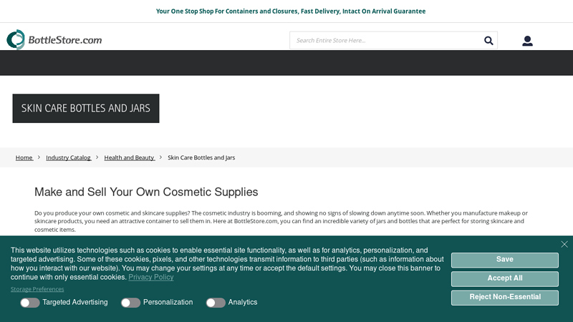Click Reject Non-Essential button
The image size is (573, 322).
[504, 297]
